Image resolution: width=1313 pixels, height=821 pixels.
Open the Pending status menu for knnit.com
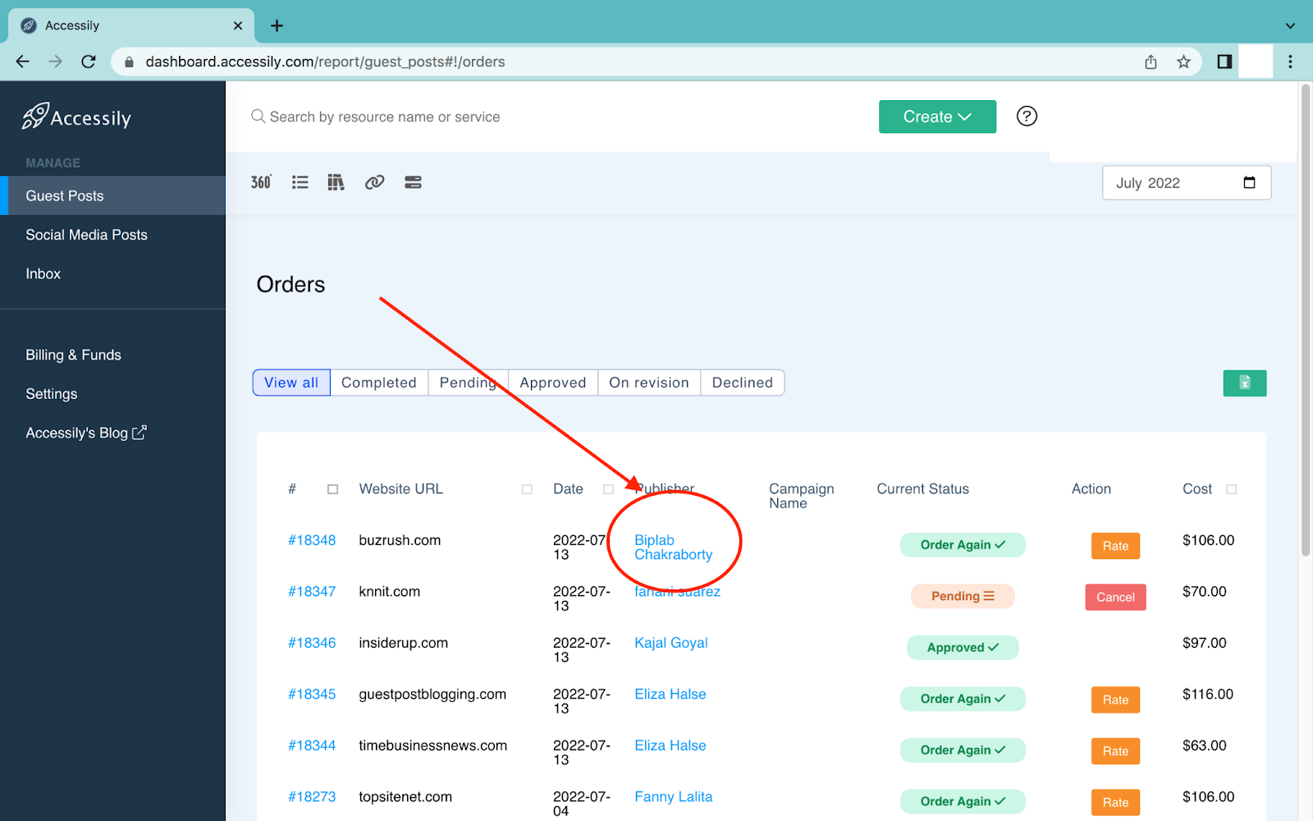pyautogui.click(x=963, y=596)
